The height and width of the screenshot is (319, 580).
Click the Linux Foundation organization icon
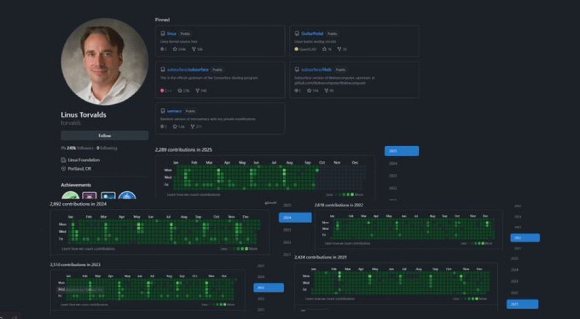(63, 160)
